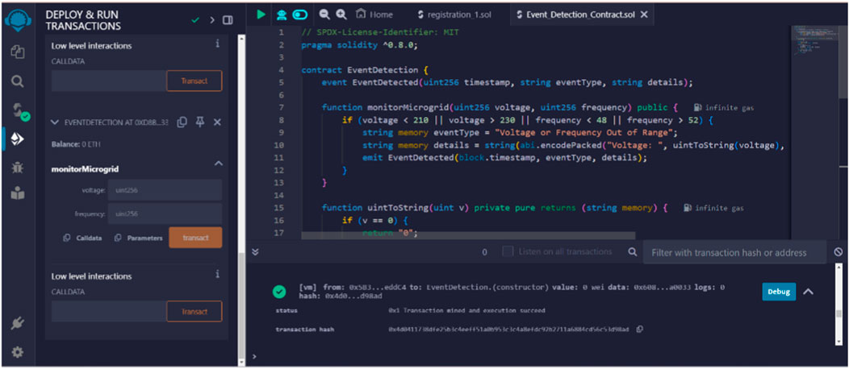849x369 pixels.
Task: Click upper Transact button
Action: (194, 81)
